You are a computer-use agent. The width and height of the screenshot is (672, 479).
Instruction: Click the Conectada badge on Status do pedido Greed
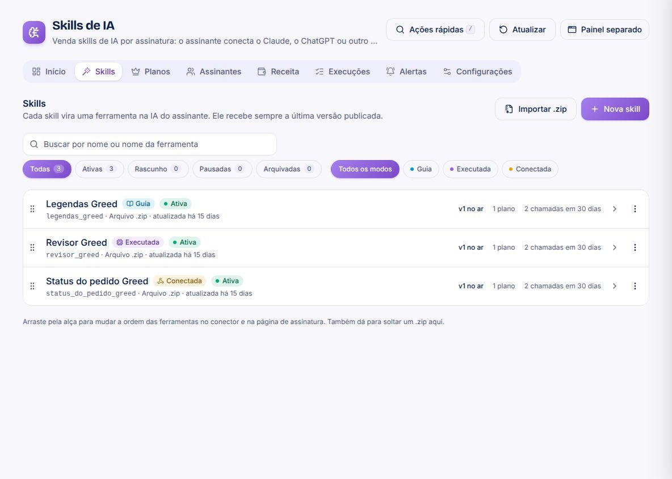coord(179,281)
